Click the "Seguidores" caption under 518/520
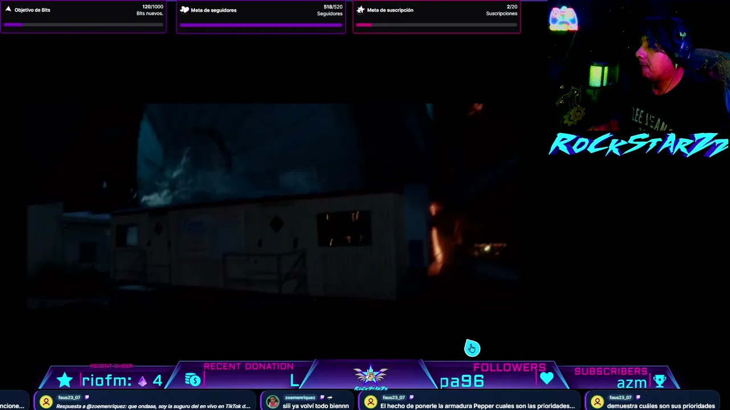Screen dimensions: 730x410 pyautogui.click(x=330, y=14)
